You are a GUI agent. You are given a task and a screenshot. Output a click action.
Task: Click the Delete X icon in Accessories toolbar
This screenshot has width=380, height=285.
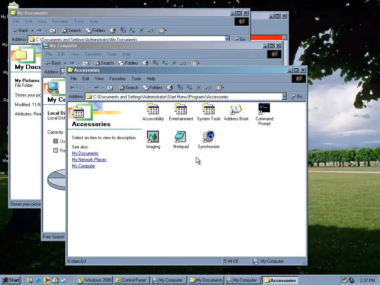(199, 88)
